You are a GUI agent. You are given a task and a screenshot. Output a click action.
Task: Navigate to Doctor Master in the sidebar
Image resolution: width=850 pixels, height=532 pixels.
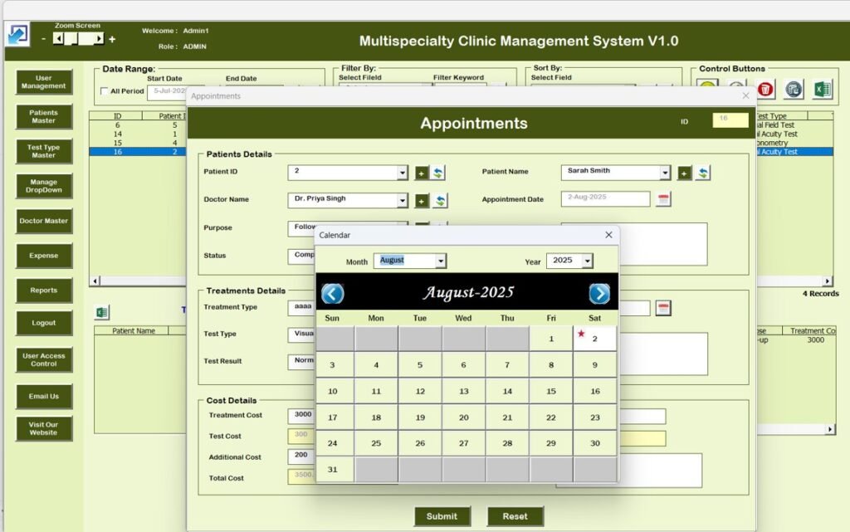42,221
